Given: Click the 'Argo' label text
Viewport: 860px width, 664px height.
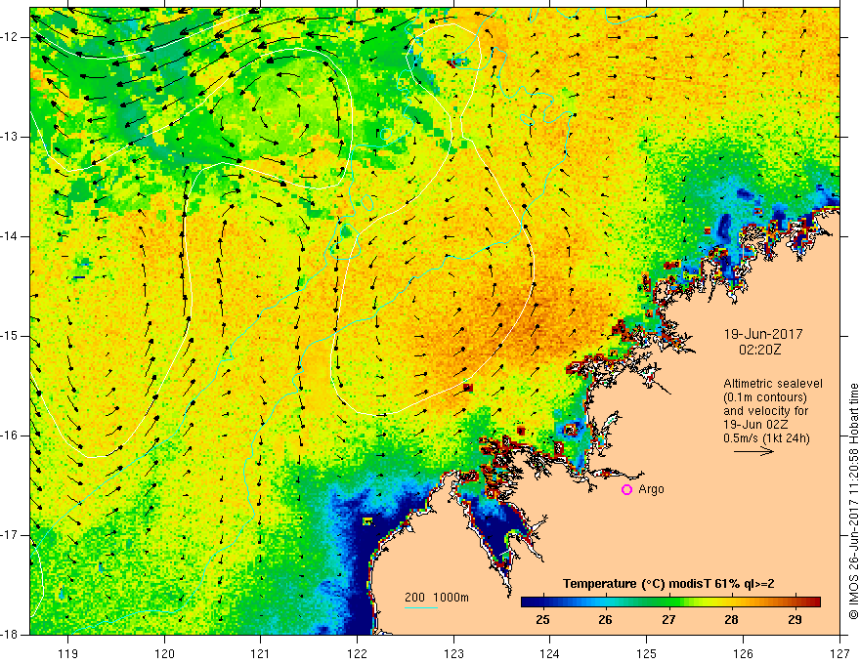Looking at the screenshot, I should pyautogui.click(x=651, y=489).
